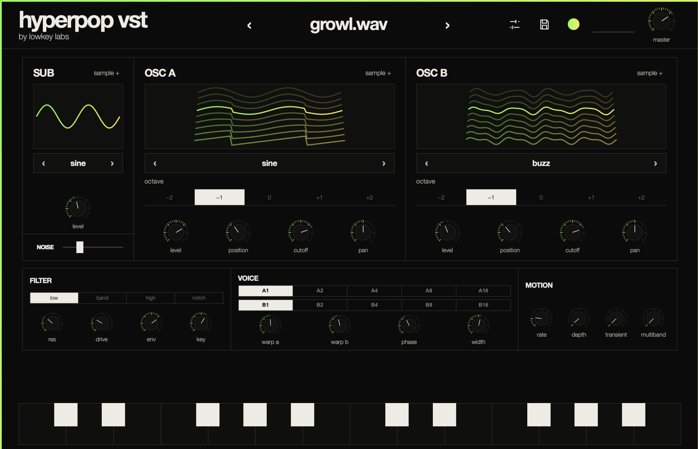
Task: Click the green-yellow power indicator circle
Action: pos(573,24)
